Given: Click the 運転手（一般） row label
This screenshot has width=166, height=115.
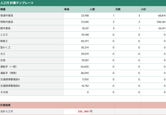Looking at the screenshot, I should coord(32,67).
